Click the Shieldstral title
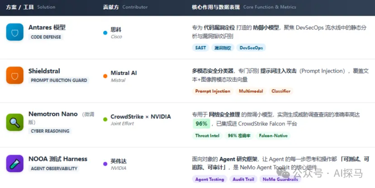The width and height of the screenshot is (375, 188). click(44, 71)
